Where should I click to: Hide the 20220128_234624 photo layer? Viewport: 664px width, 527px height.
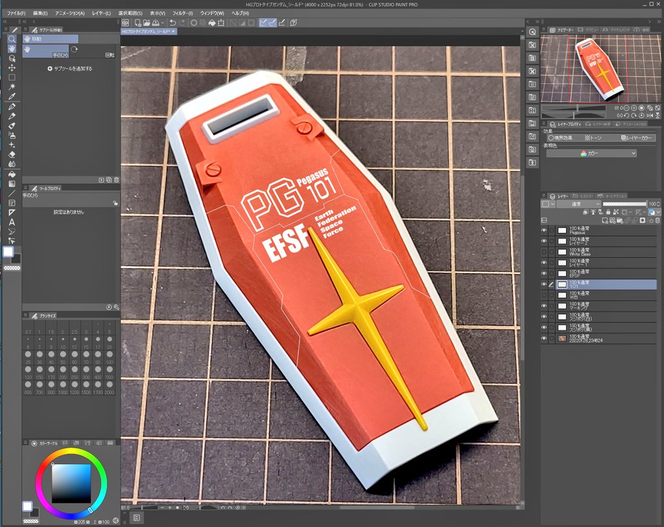pyautogui.click(x=544, y=338)
